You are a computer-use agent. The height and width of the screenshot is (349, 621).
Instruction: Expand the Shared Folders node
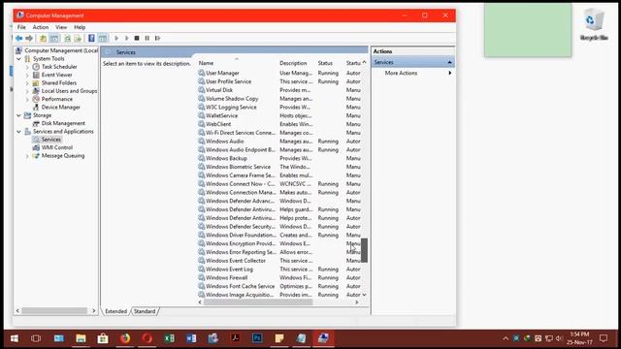tap(27, 83)
